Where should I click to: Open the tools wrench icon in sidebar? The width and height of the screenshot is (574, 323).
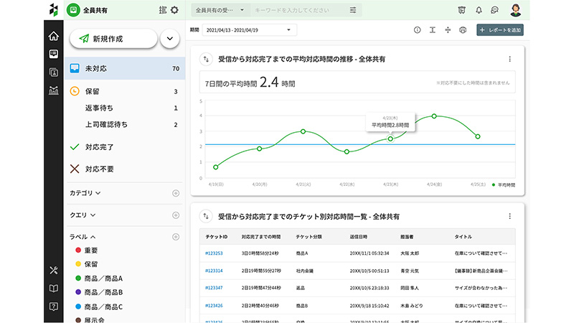(53, 270)
